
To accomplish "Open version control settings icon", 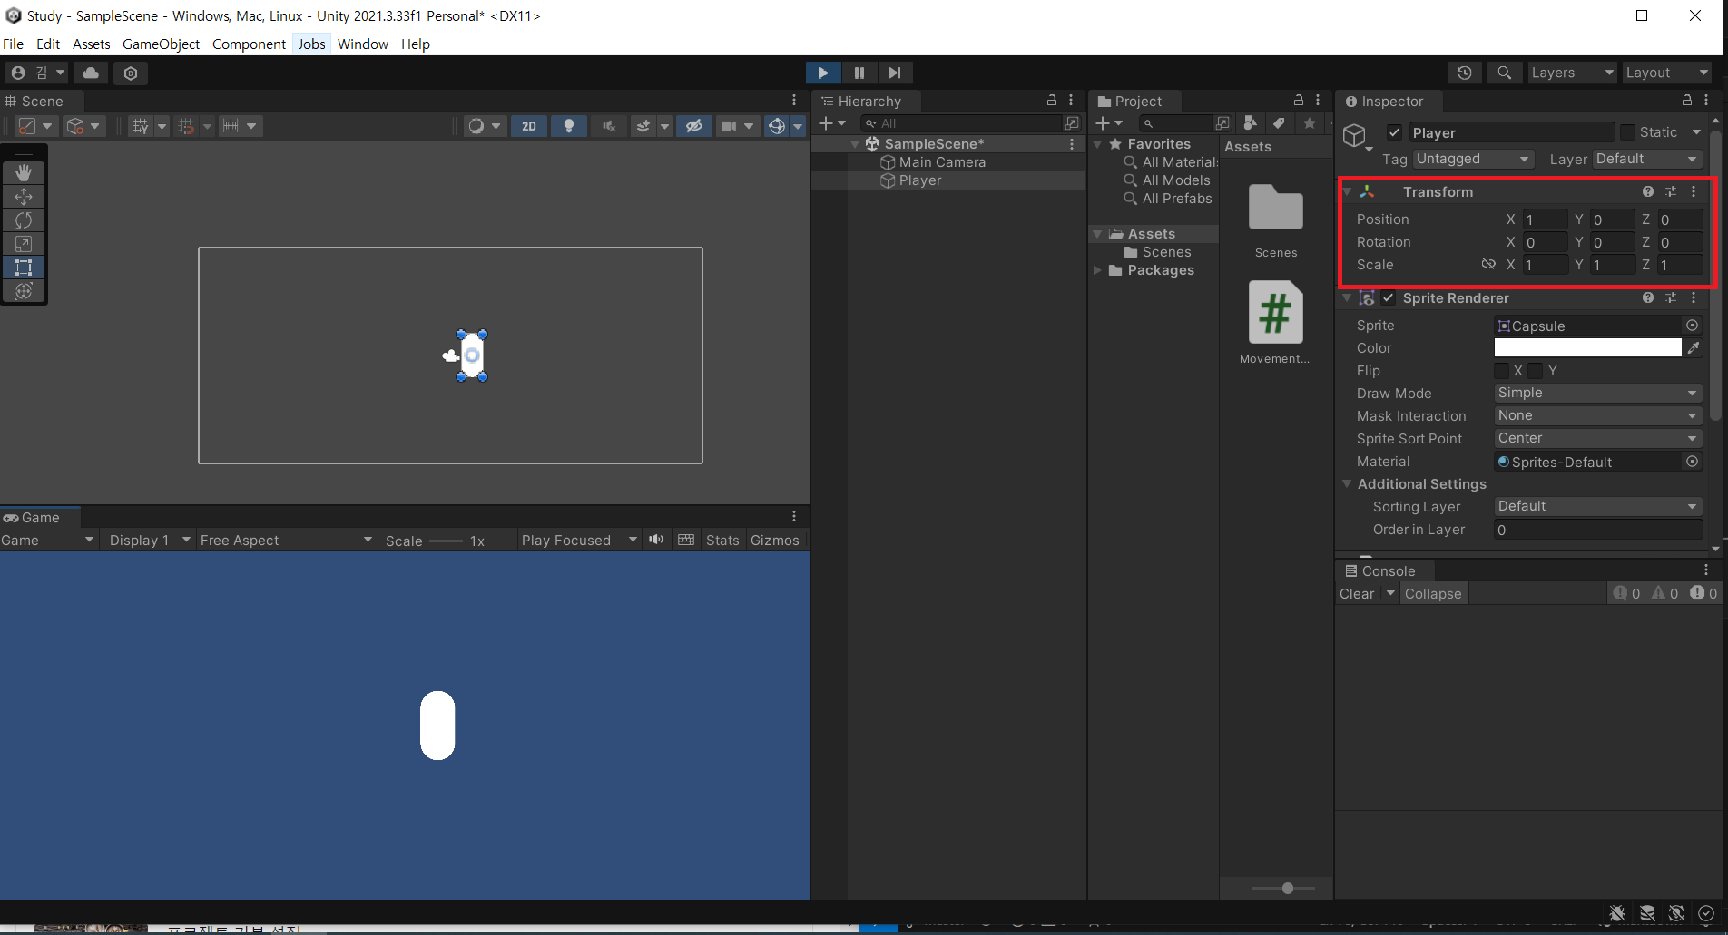I will (x=131, y=73).
